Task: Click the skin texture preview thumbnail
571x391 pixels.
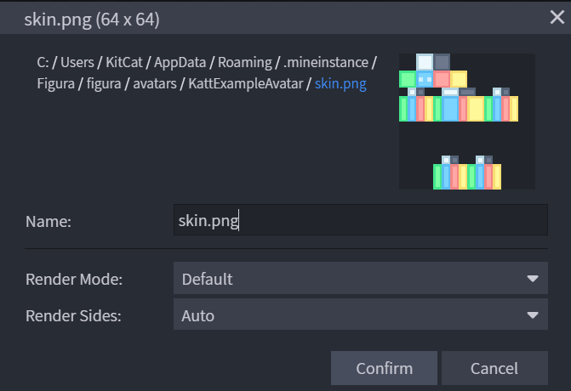Action: click(466, 122)
